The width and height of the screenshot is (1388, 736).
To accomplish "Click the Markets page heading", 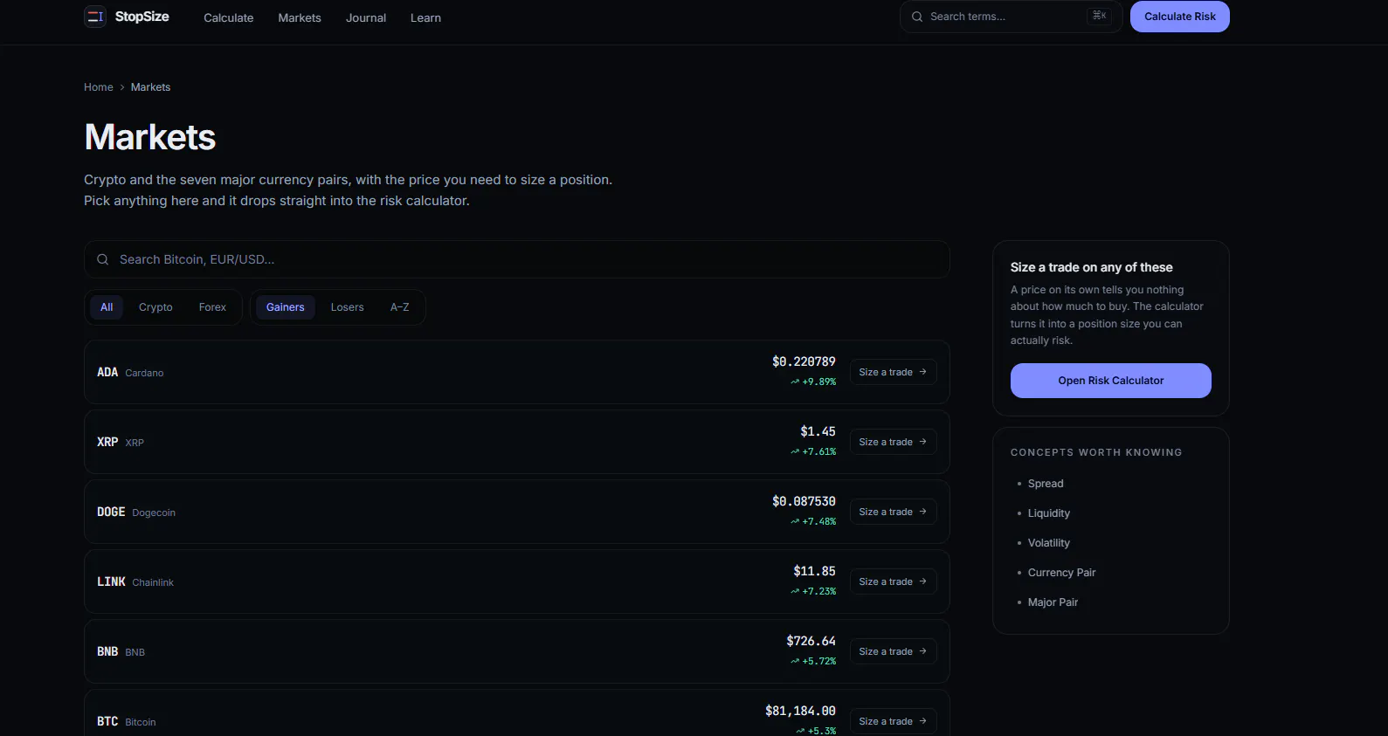I will (x=150, y=137).
